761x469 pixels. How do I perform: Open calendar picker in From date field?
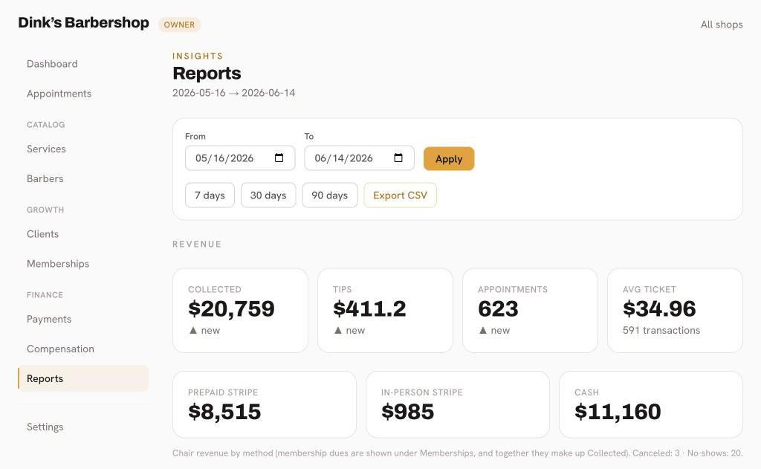click(279, 158)
